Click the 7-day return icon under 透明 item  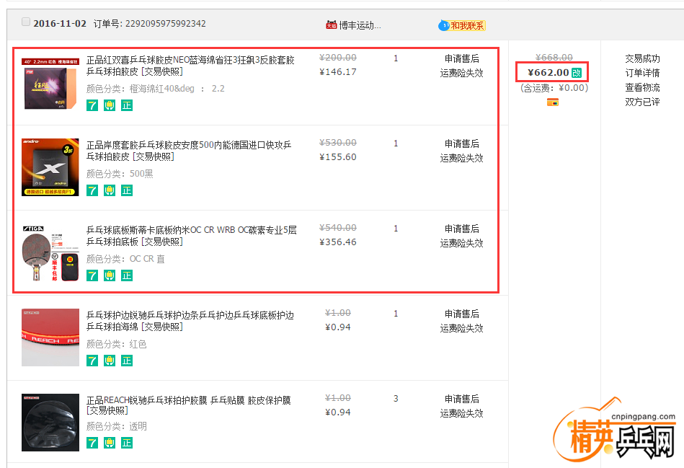(x=92, y=443)
